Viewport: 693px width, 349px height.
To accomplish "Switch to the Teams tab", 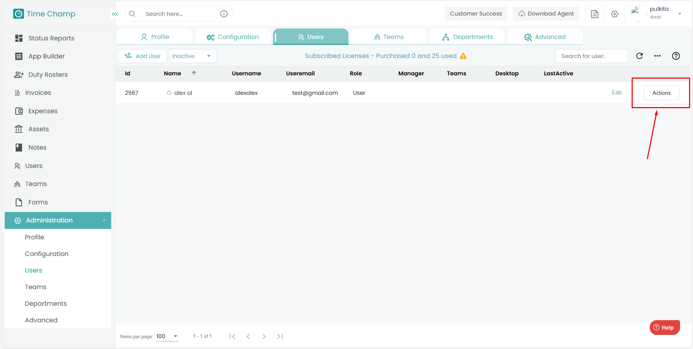I will coord(389,37).
